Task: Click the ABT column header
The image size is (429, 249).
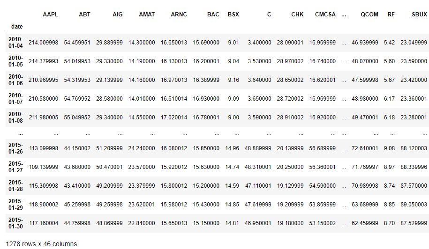Action: pyautogui.click(x=84, y=15)
